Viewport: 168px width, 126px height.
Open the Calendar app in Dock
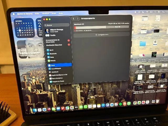(90, 106)
